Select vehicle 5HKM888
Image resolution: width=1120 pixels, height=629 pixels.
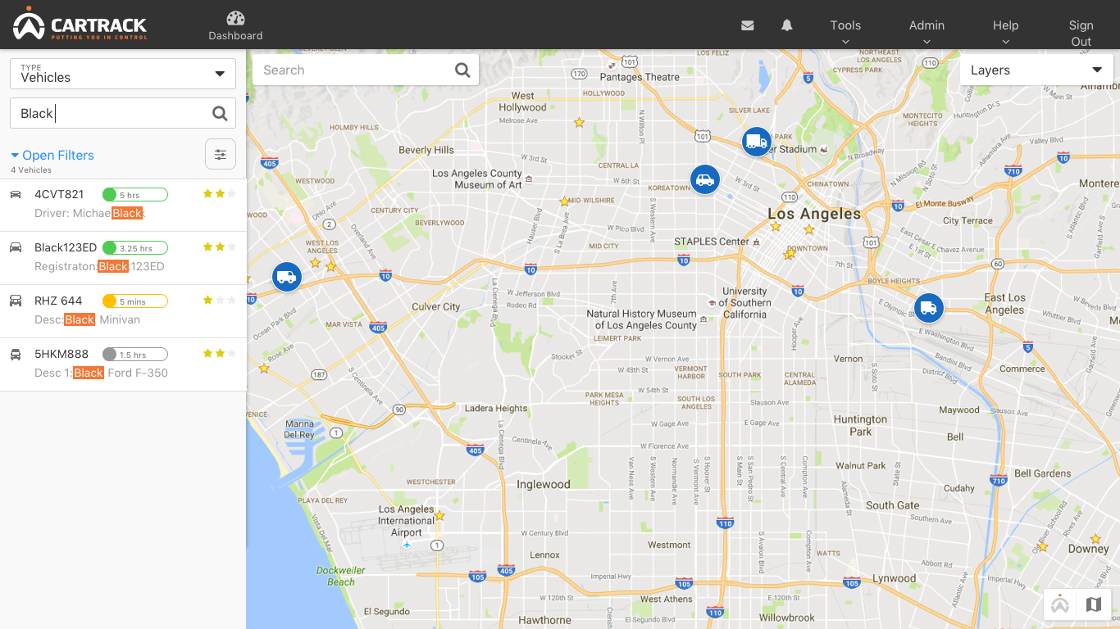click(123, 364)
